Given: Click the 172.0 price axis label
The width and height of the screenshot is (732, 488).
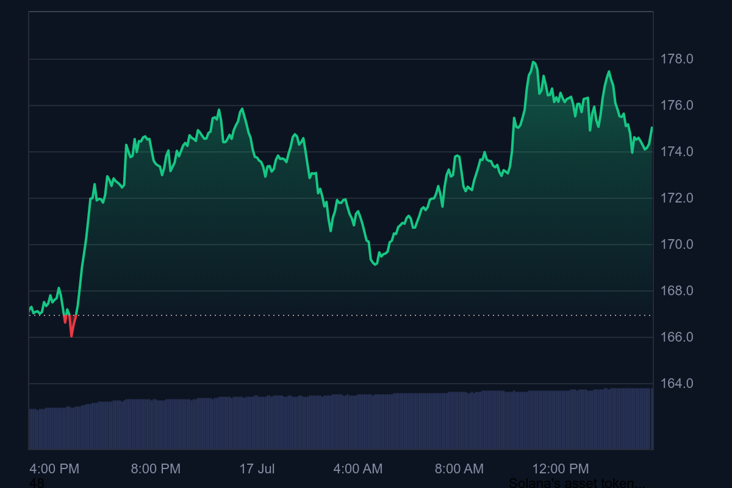Looking at the screenshot, I should [677, 198].
